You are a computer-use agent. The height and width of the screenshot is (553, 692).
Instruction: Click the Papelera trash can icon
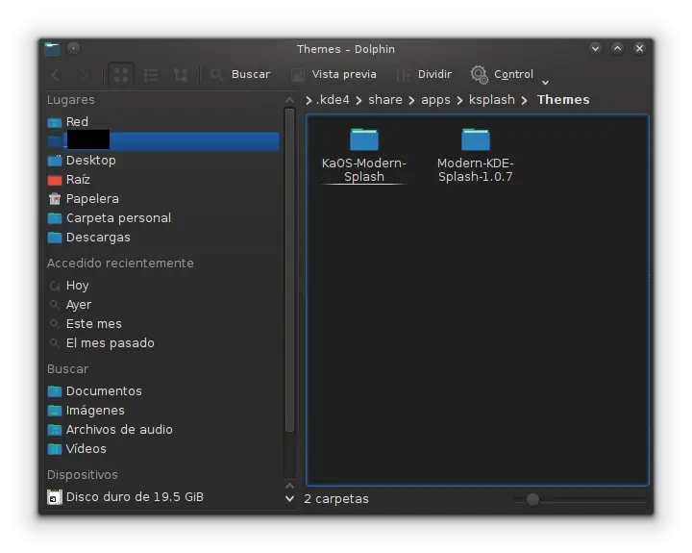[55, 199]
